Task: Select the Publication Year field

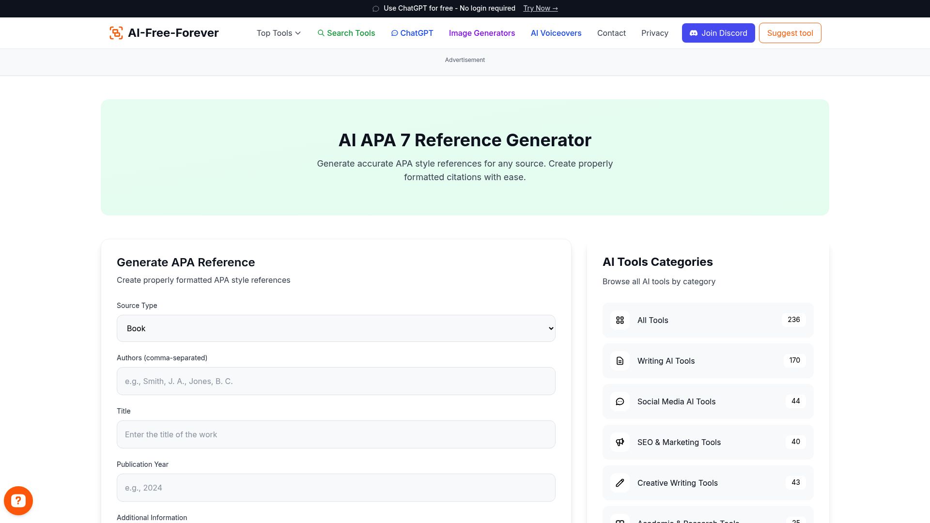Action: [x=336, y=488]
